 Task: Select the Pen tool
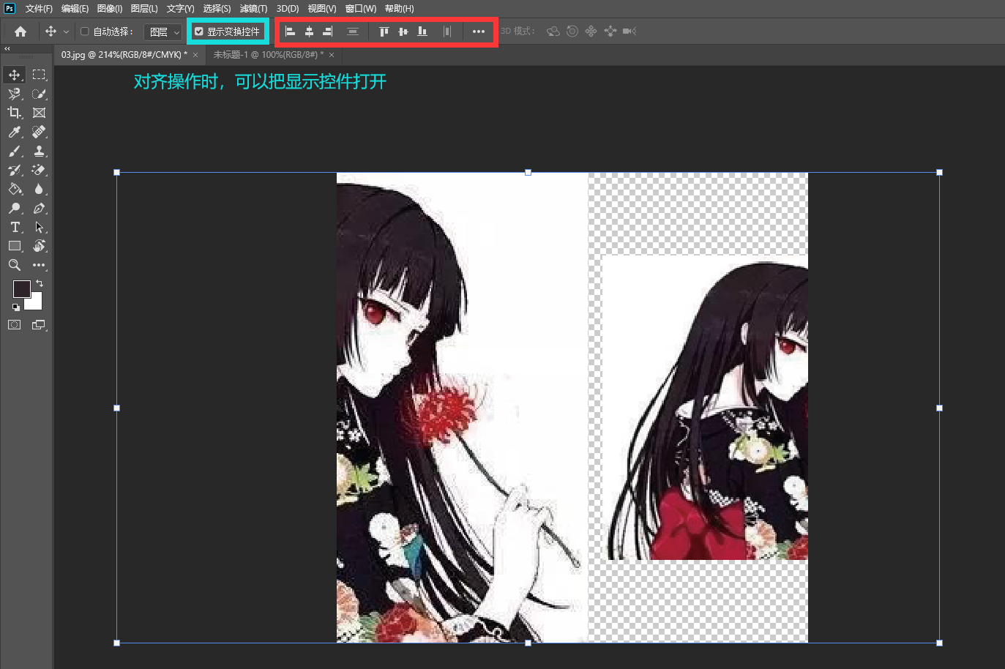[x=39, y=208]
